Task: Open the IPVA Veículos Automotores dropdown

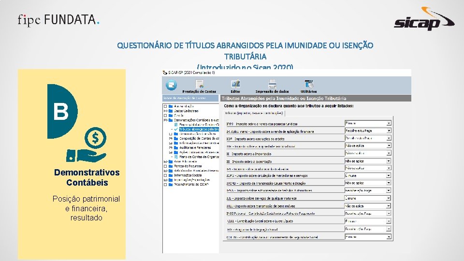Action: [x=389, y=190]
